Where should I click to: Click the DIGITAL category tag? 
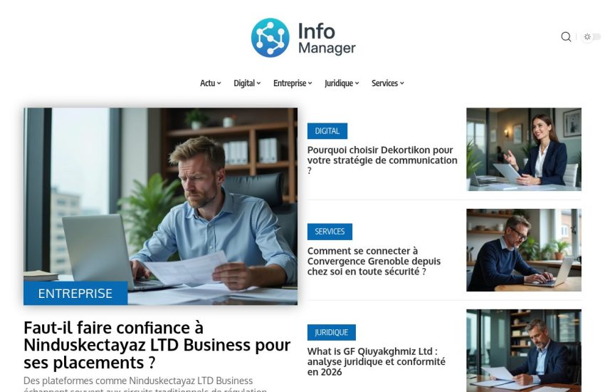(327, 131)
